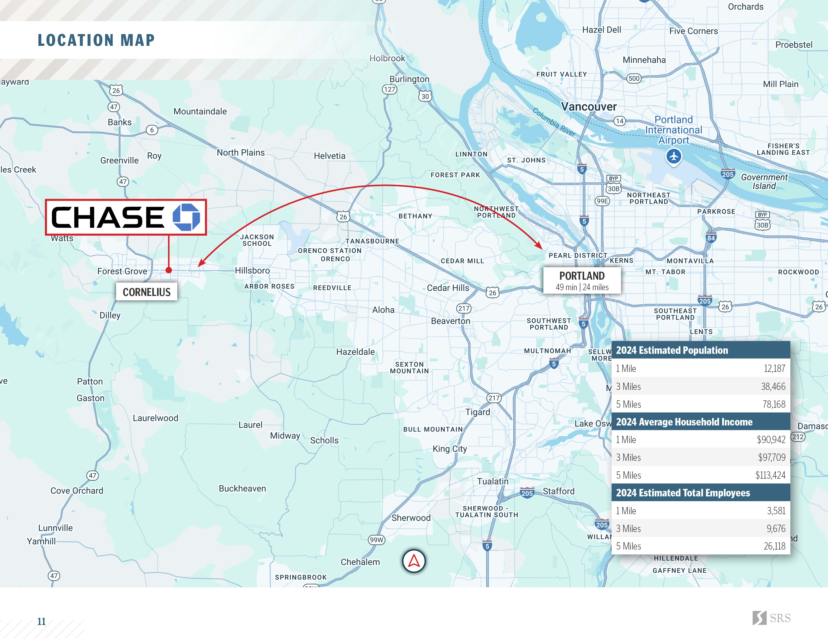Screen dimensions: 828x639
Task: Click the I-205 shield near Government Island
Action: (x=728, y=174)
